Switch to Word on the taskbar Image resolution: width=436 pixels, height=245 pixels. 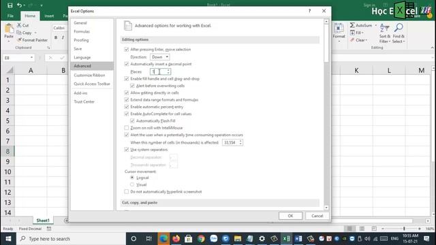point(298,239)
